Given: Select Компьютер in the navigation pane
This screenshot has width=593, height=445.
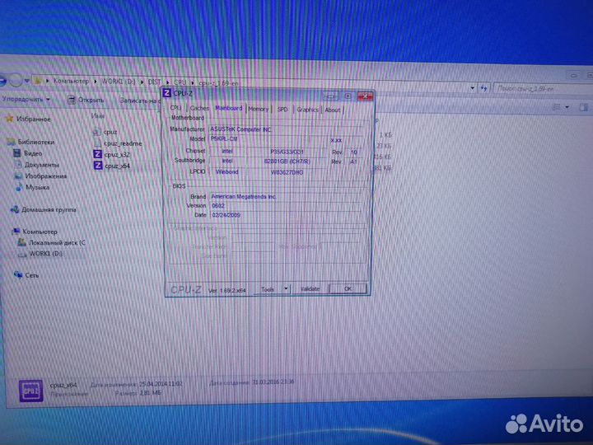Looking at the screenshot, I should click(x=40, y=232).
